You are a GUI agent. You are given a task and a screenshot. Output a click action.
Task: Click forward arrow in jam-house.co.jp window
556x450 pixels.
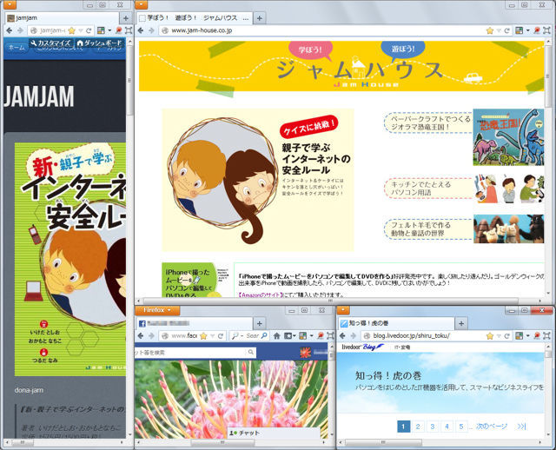tap(151, 30)
